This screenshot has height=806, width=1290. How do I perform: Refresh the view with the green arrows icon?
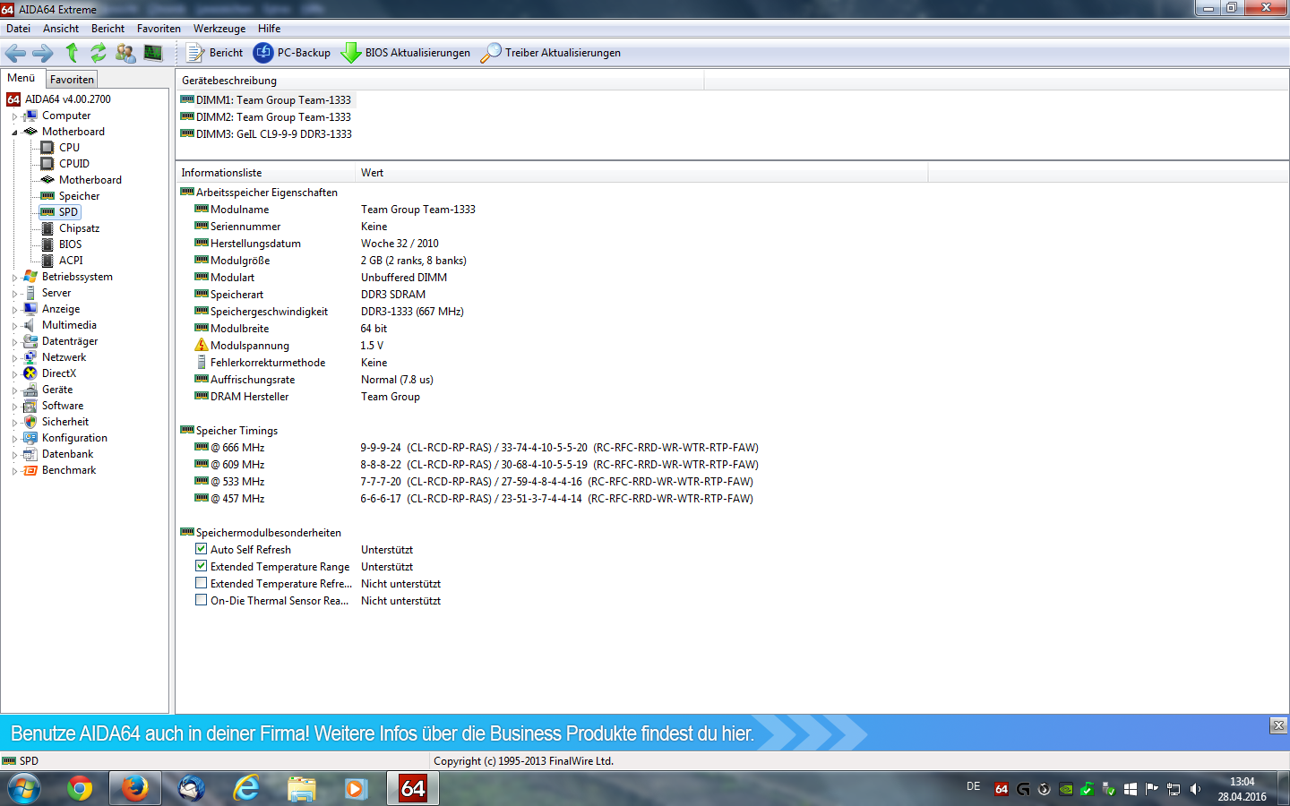[98, 53]
